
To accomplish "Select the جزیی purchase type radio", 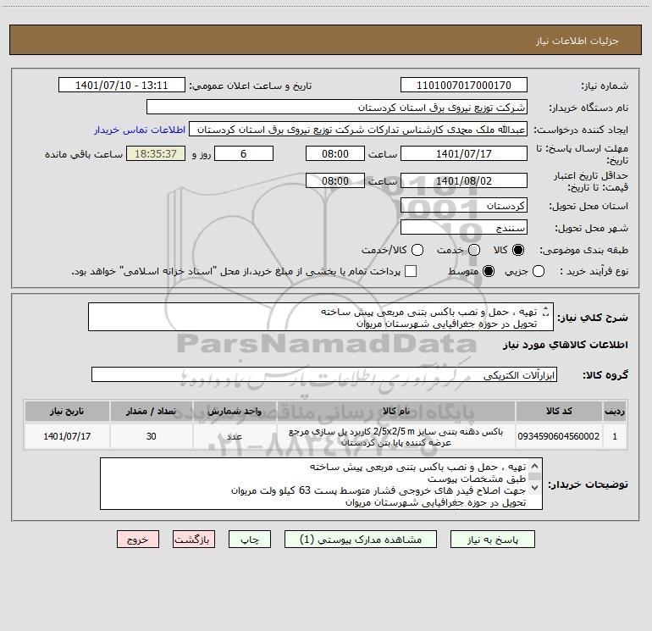I will coord(538,271).
